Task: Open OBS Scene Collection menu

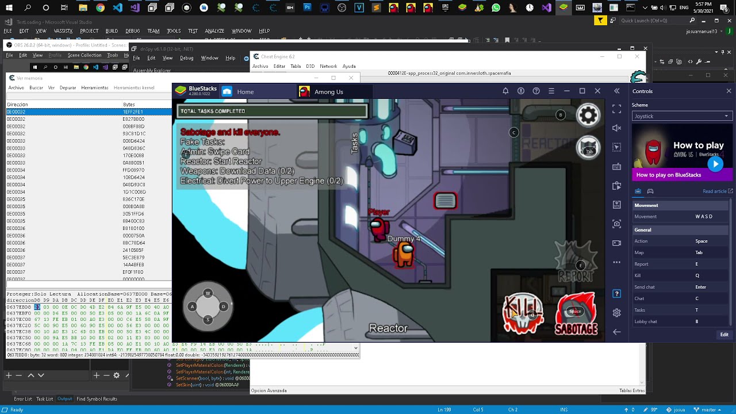Action: click(x=85, y=55)
